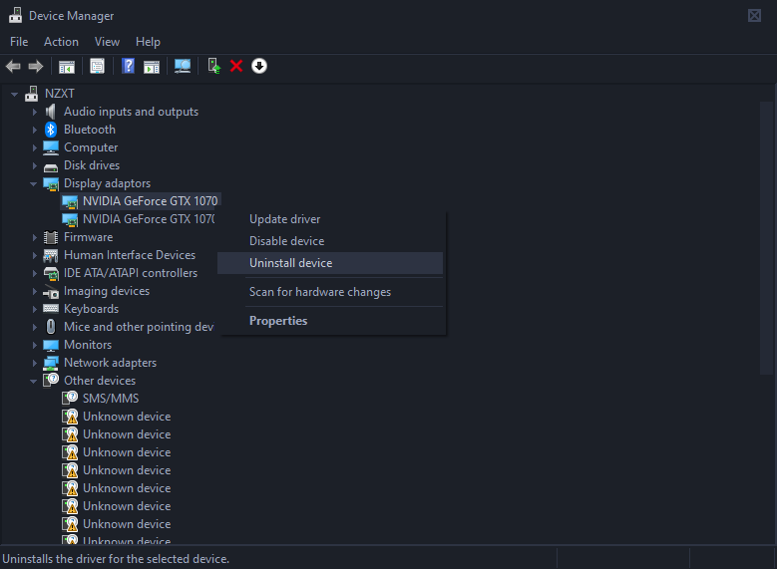
Task: Collapse the NZXT root node
Action: click(14, 94)
